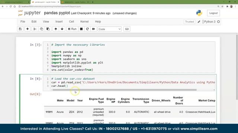Click the Logout button
238x133 pixels.
pyautogui.click(x=213, y=13)
